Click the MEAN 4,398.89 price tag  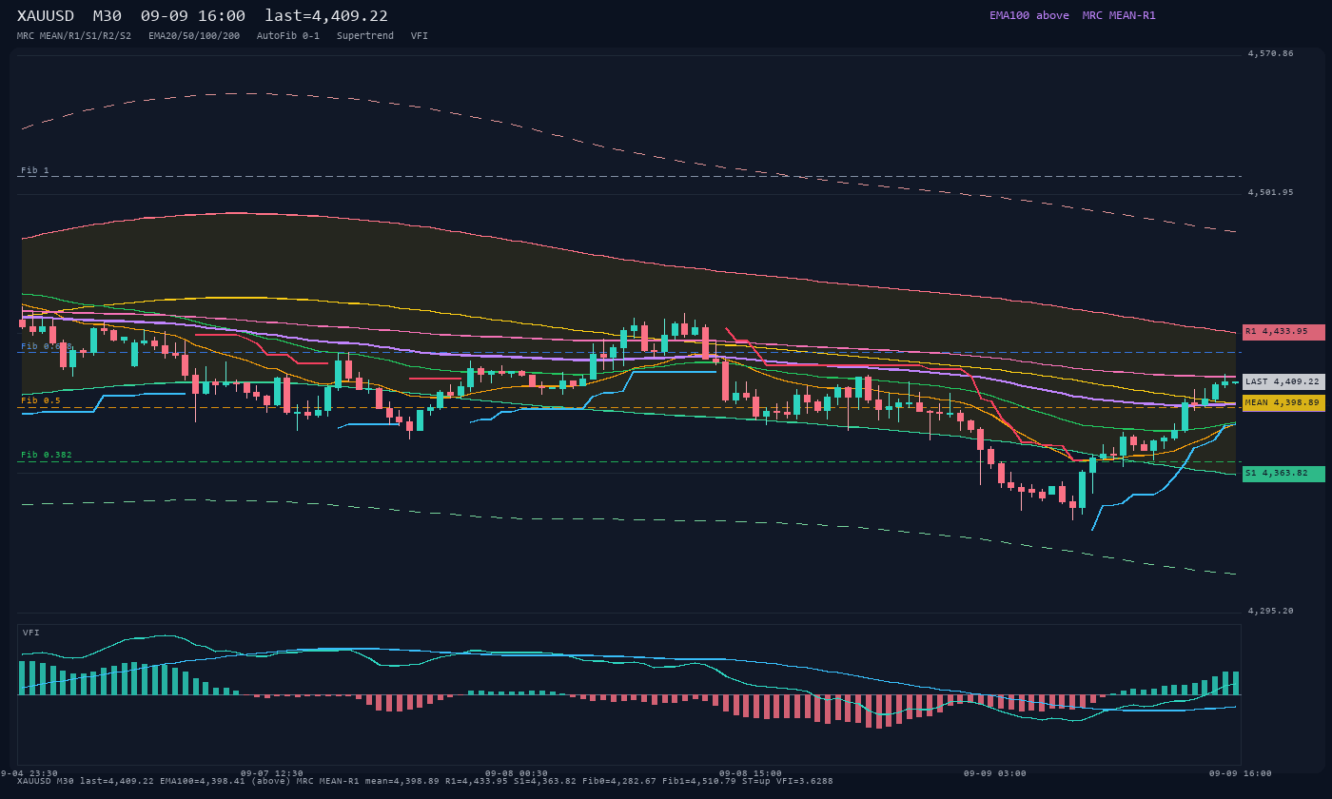coord(1283,402)
